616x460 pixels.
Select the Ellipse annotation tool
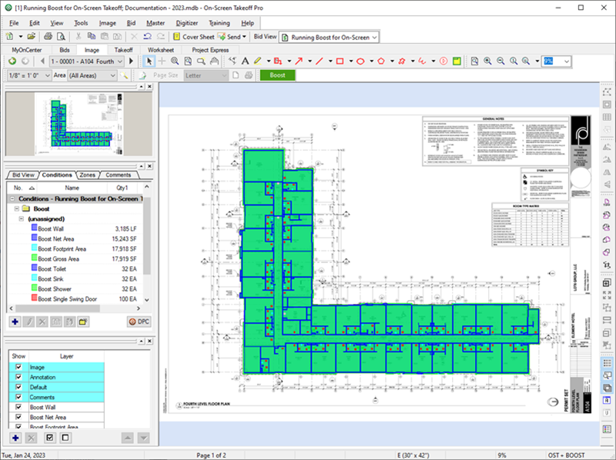(x=360, y=62)
